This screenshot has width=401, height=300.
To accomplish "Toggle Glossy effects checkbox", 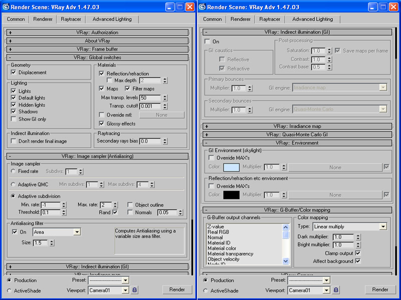I will tap(102, 123).
